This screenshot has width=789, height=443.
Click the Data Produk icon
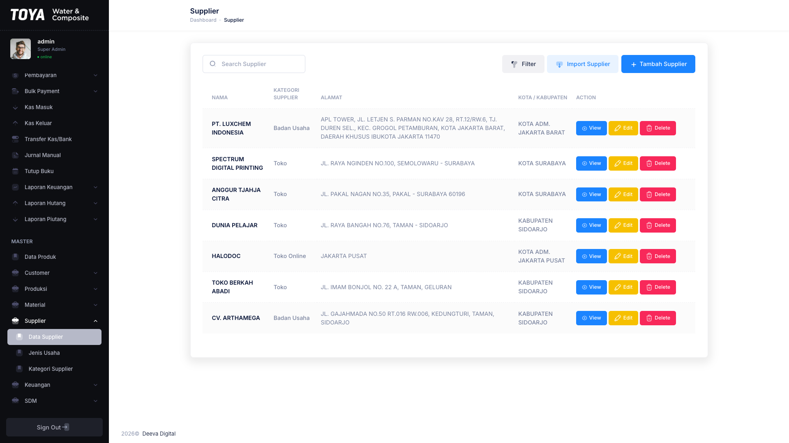pyautogui.click(x=15, y=257)
